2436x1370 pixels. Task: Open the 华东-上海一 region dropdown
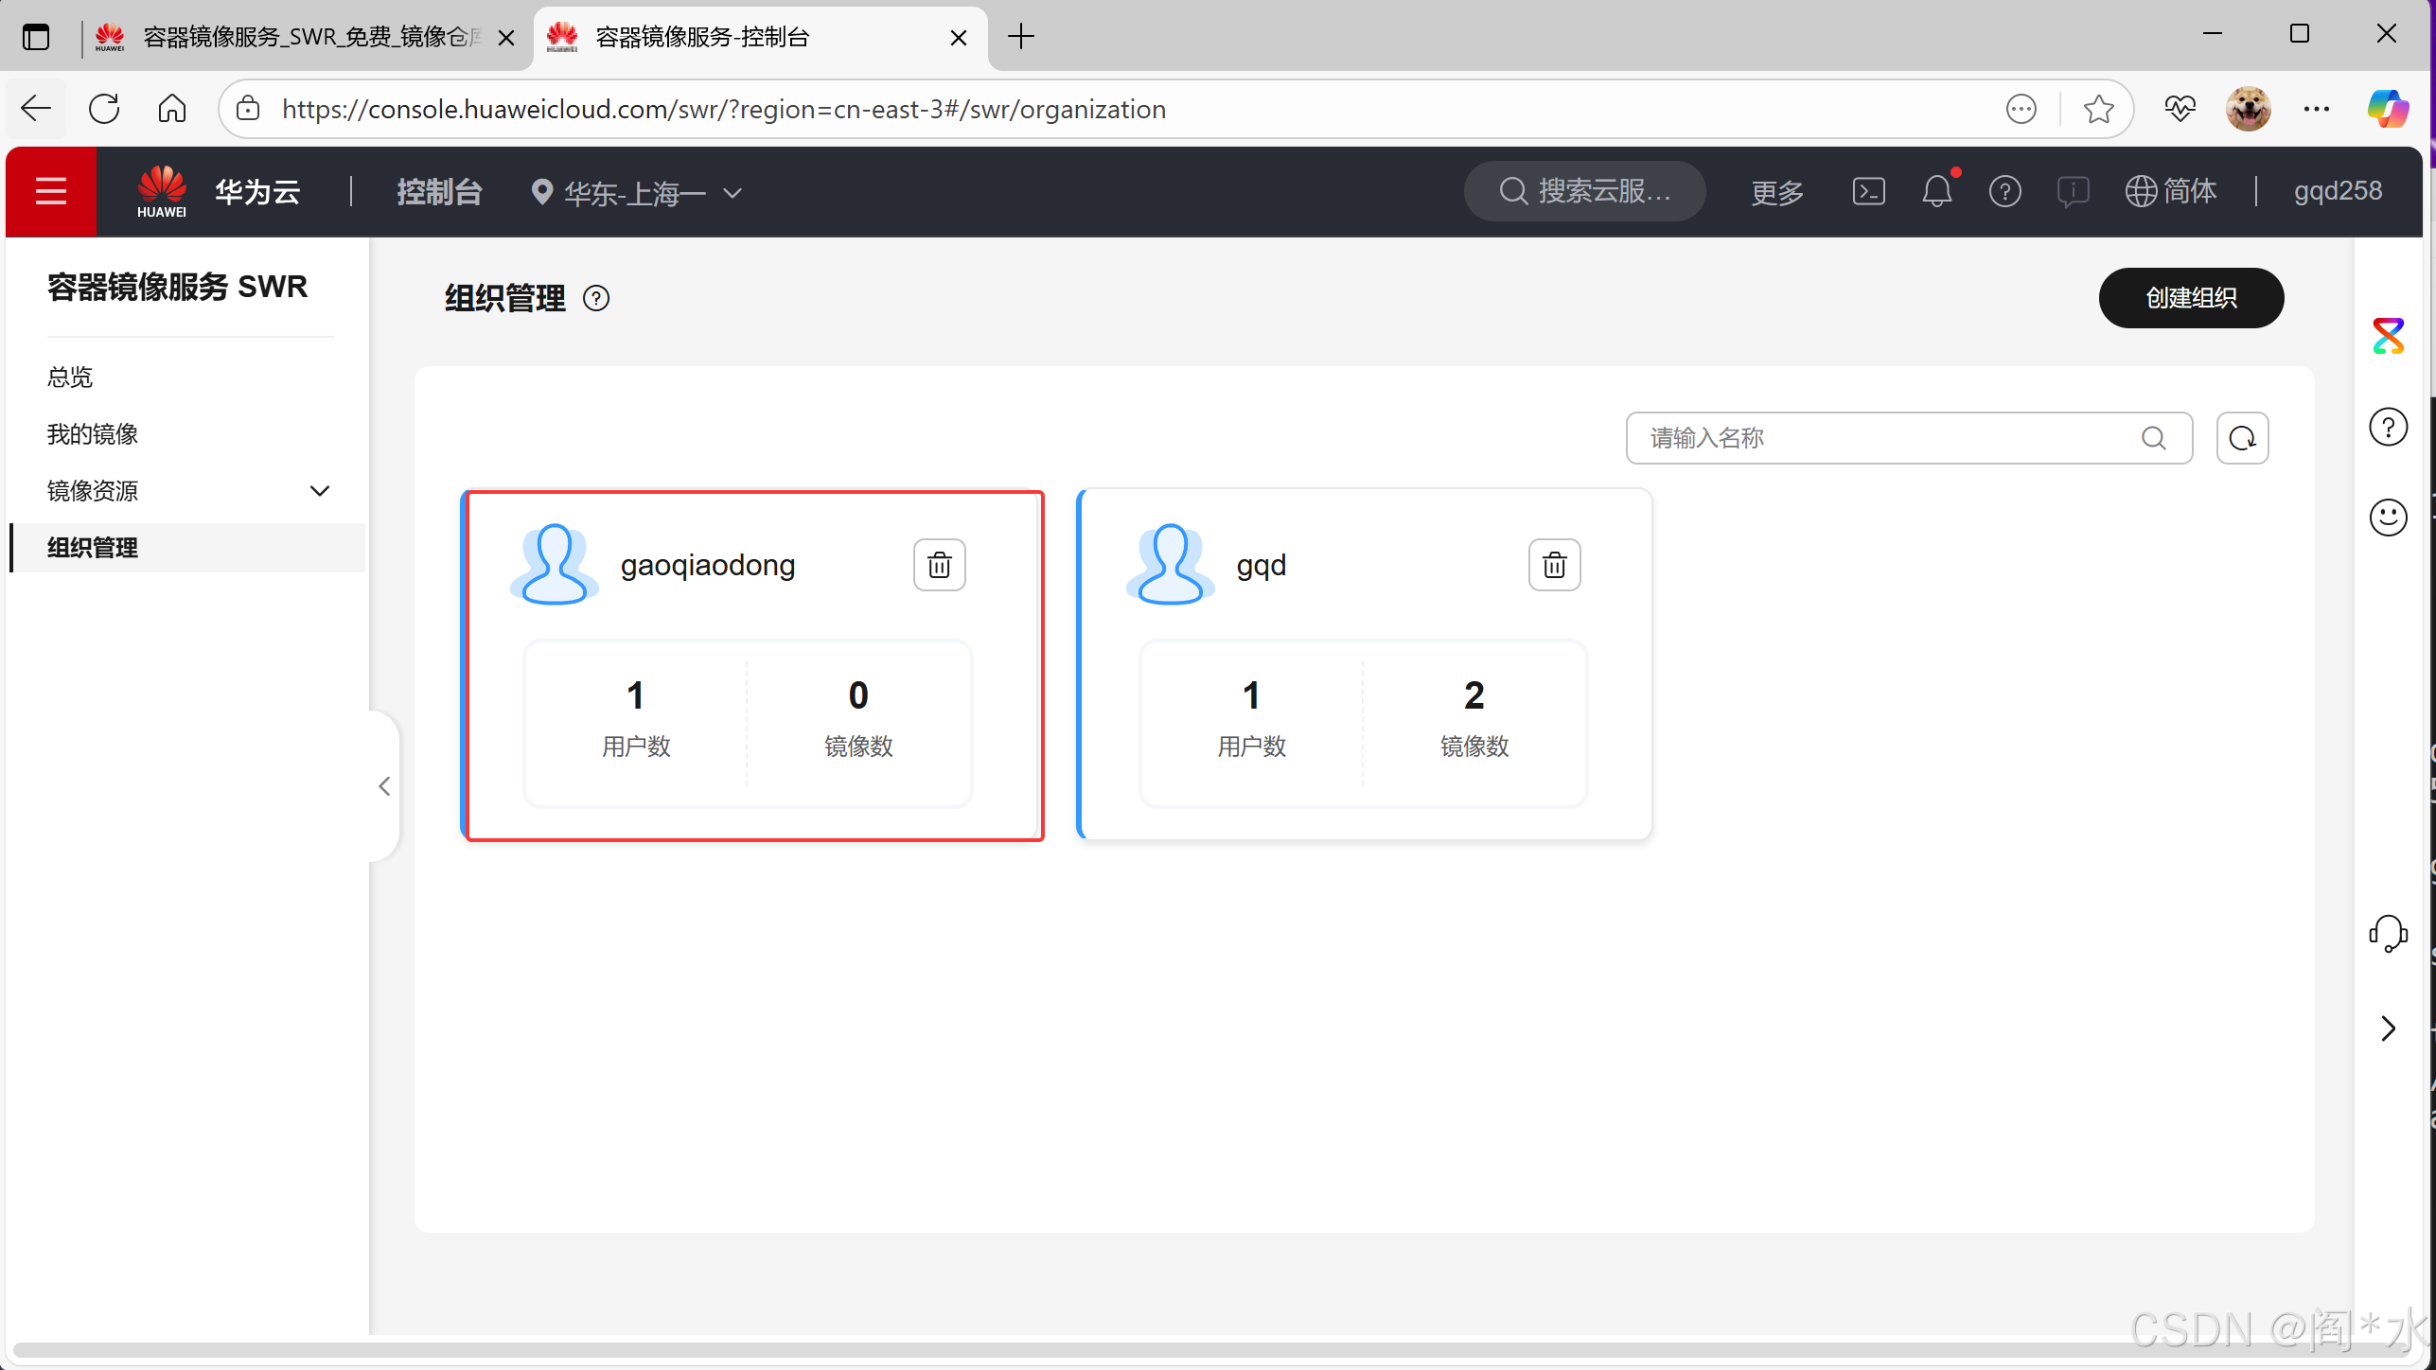pyautogui.click(x=636, y=193)
